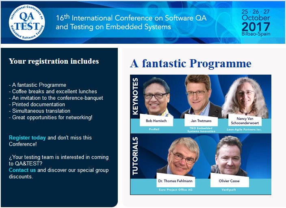
Task: Click 'Great opportunities for networking!' item
Action: pos(51,117)
